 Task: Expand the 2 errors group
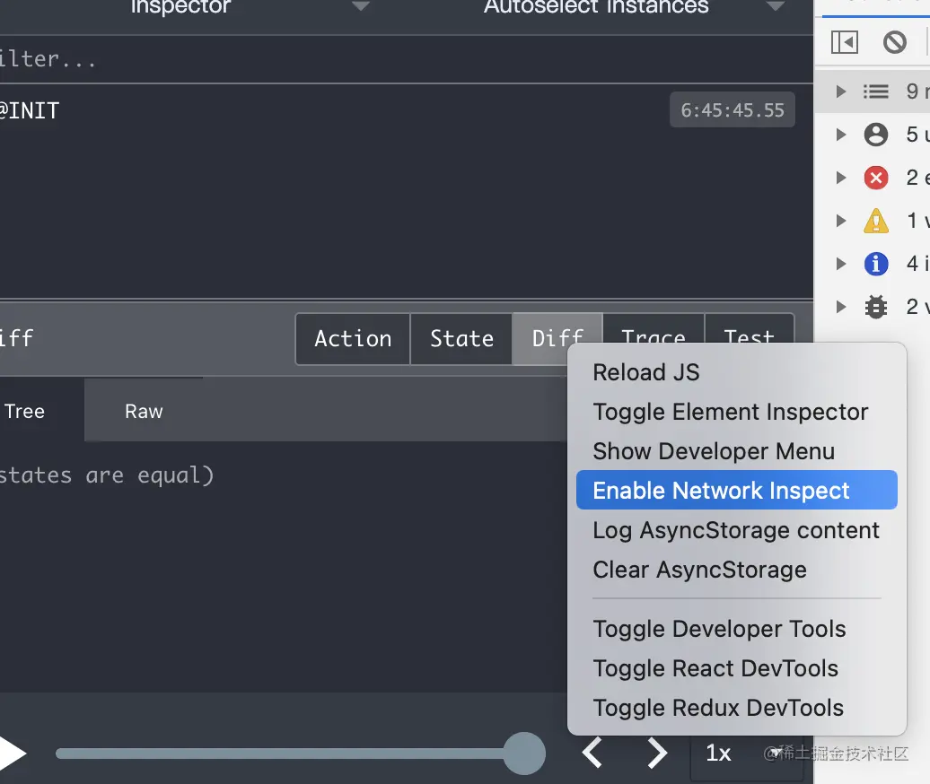840,178
